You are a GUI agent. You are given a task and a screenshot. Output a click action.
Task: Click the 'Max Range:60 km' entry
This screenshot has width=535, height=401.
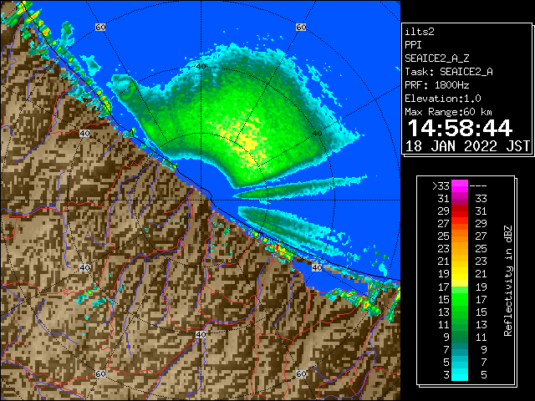[x=448, y=112]
